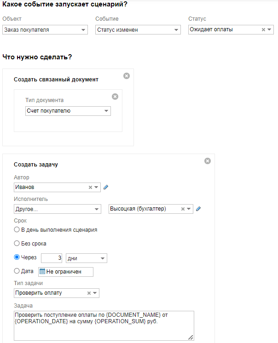Click the 'Задача' description text area

(x=104, y=326)
